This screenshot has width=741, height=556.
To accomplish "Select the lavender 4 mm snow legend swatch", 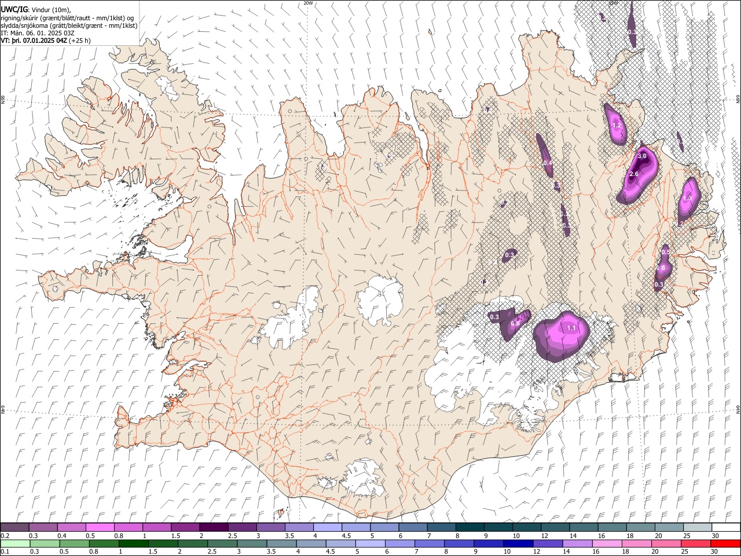I will [327, 527].
